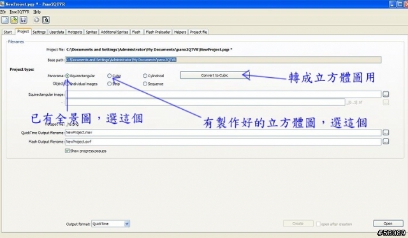Switch to the Additional Sprites tab
The height and width of the screenshot is (238, 408).
coord(115,32)
